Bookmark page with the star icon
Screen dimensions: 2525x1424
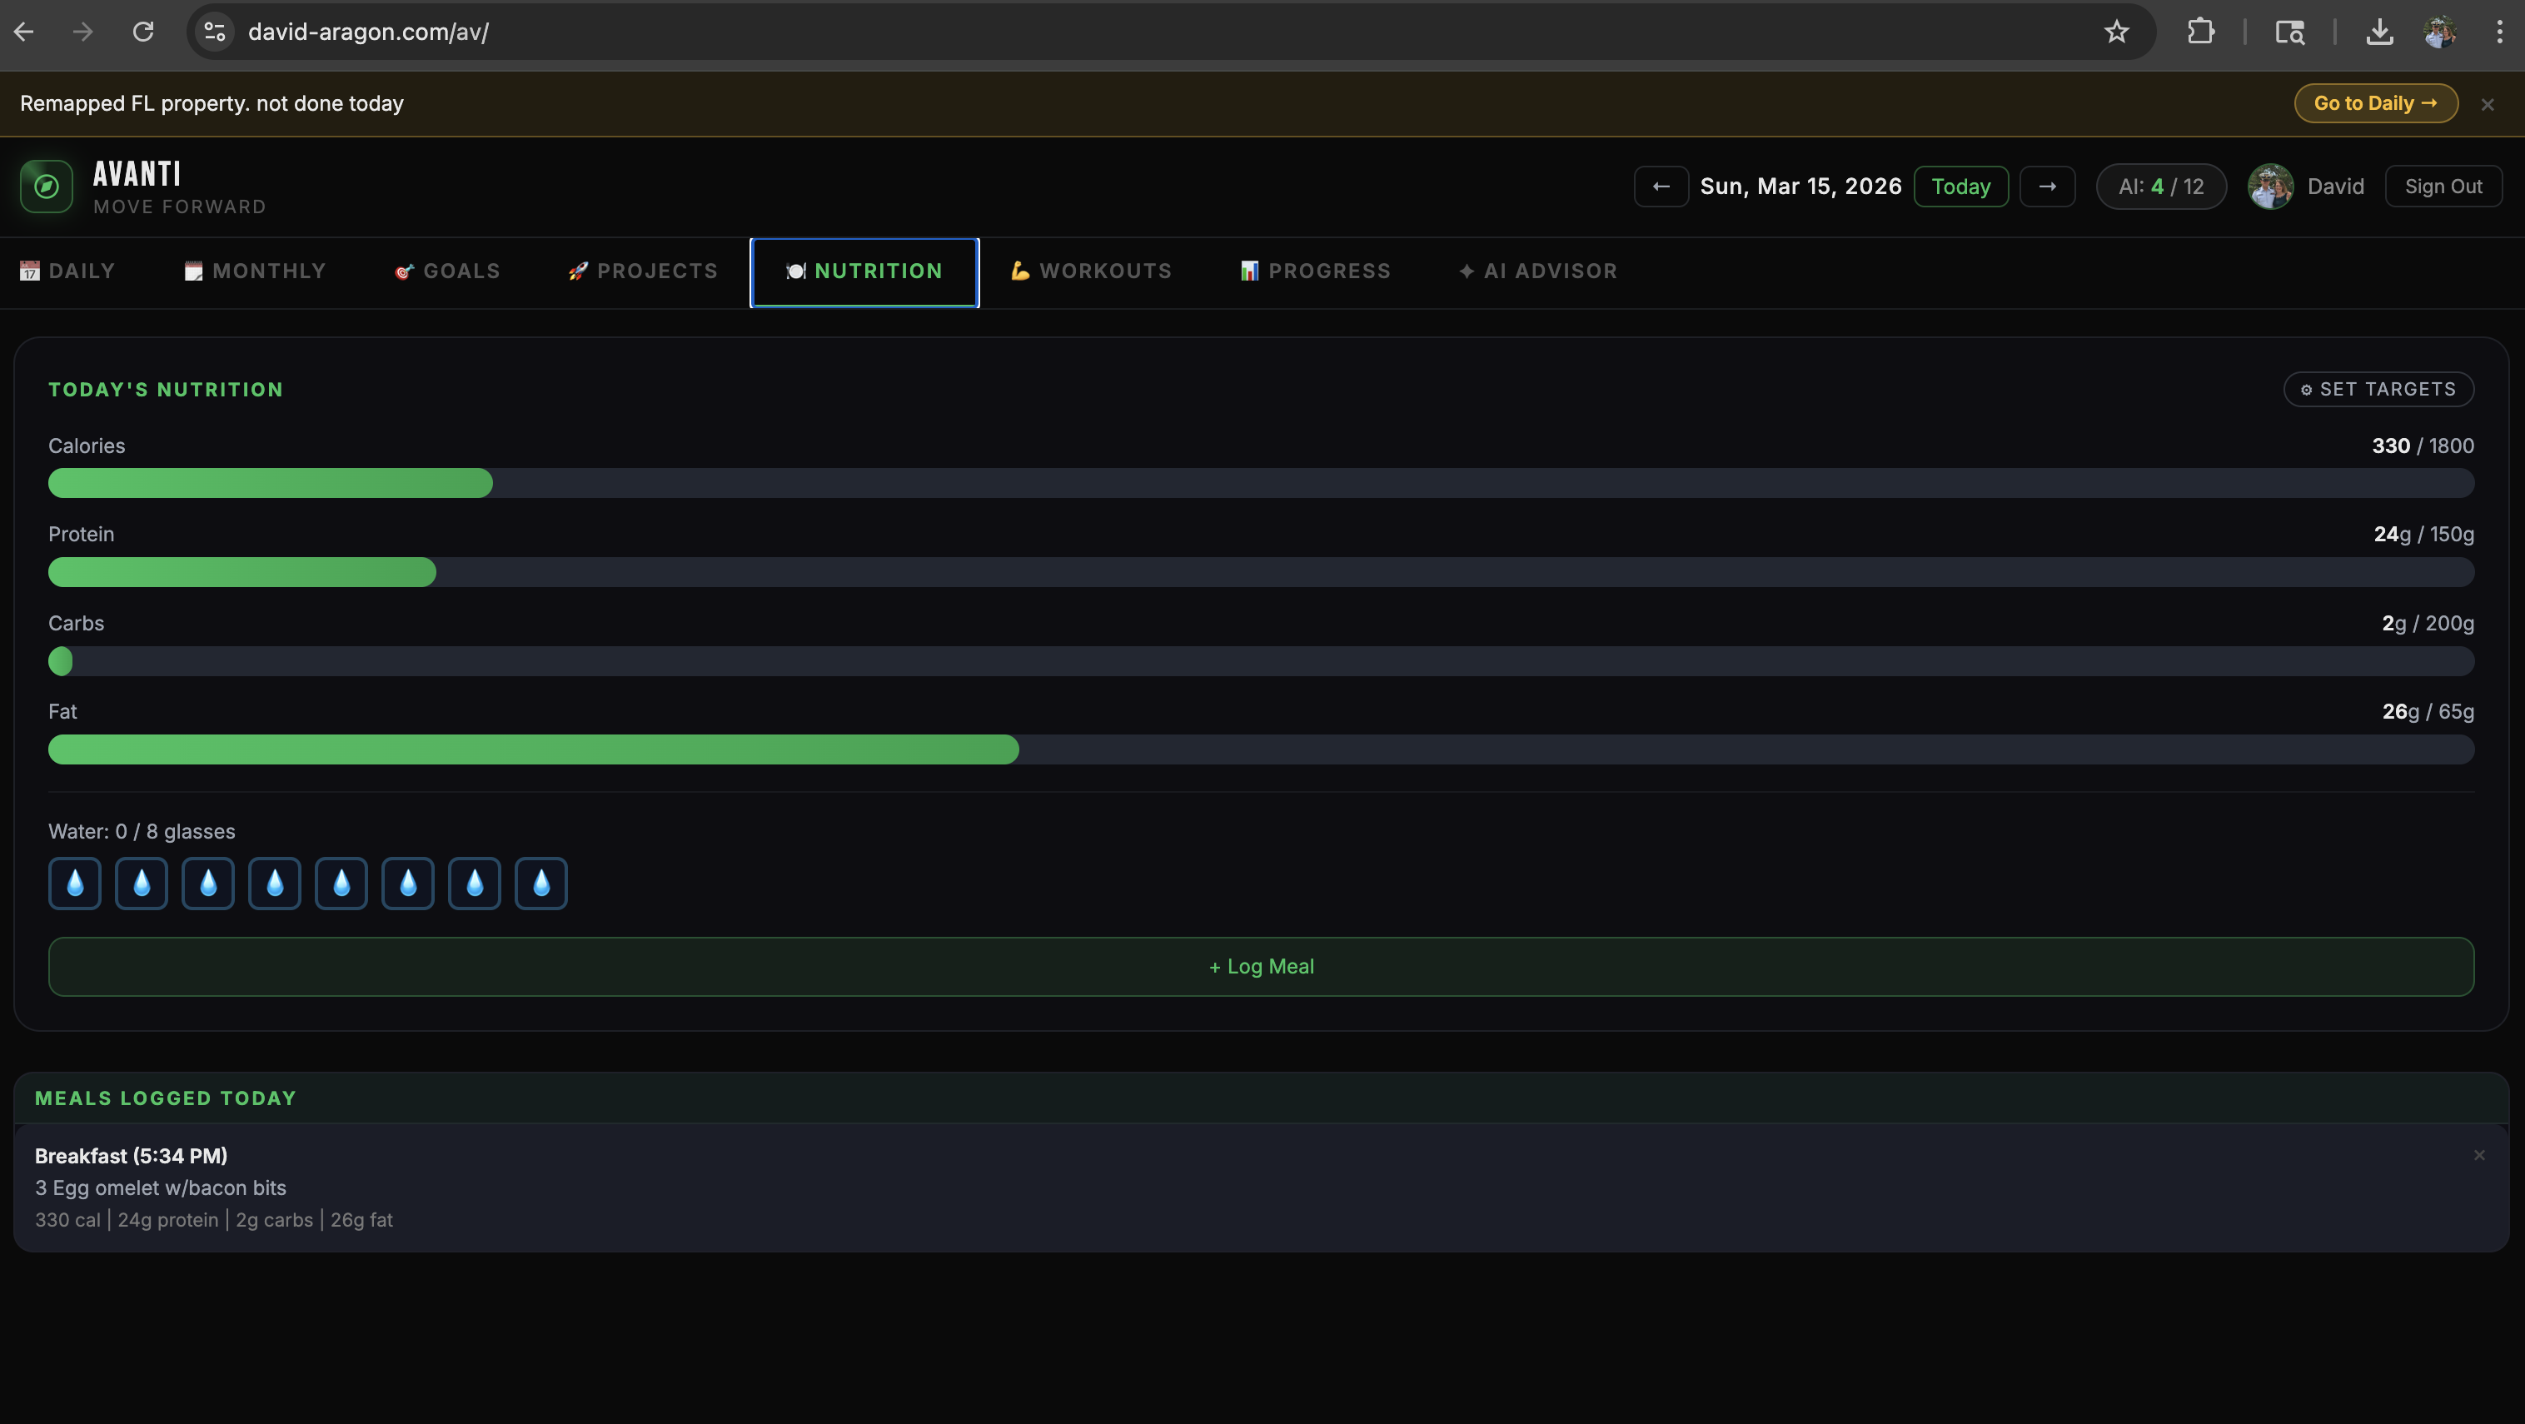[2116, 32]
